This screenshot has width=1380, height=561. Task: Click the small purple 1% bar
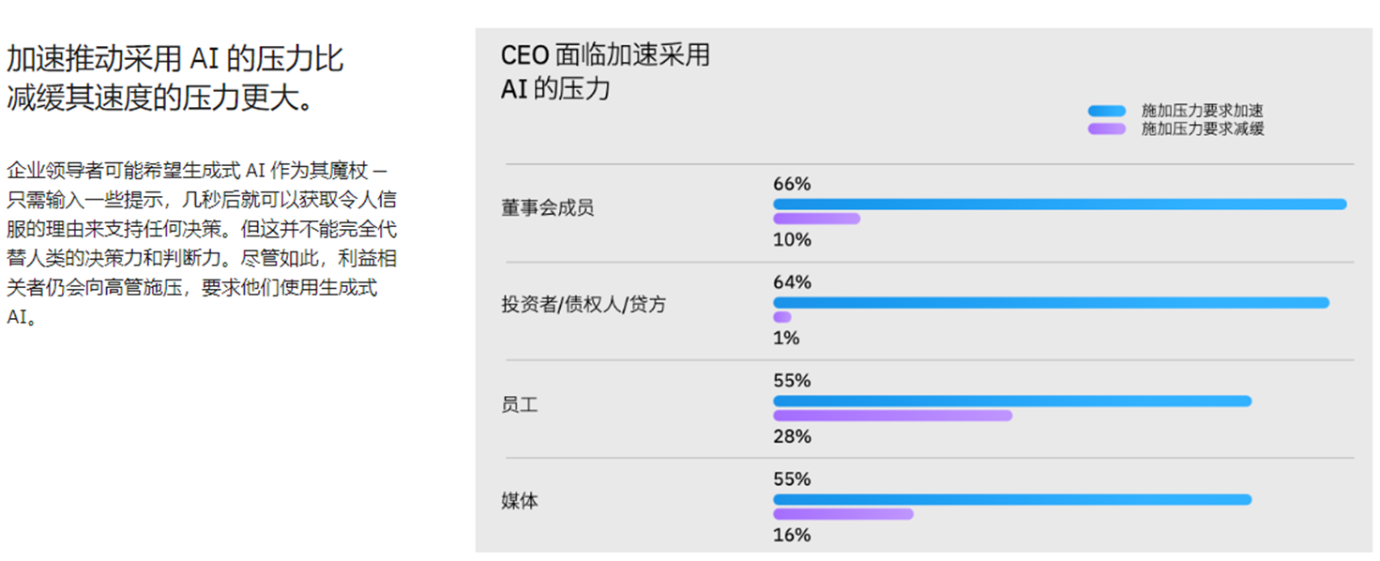click(781, 317)
